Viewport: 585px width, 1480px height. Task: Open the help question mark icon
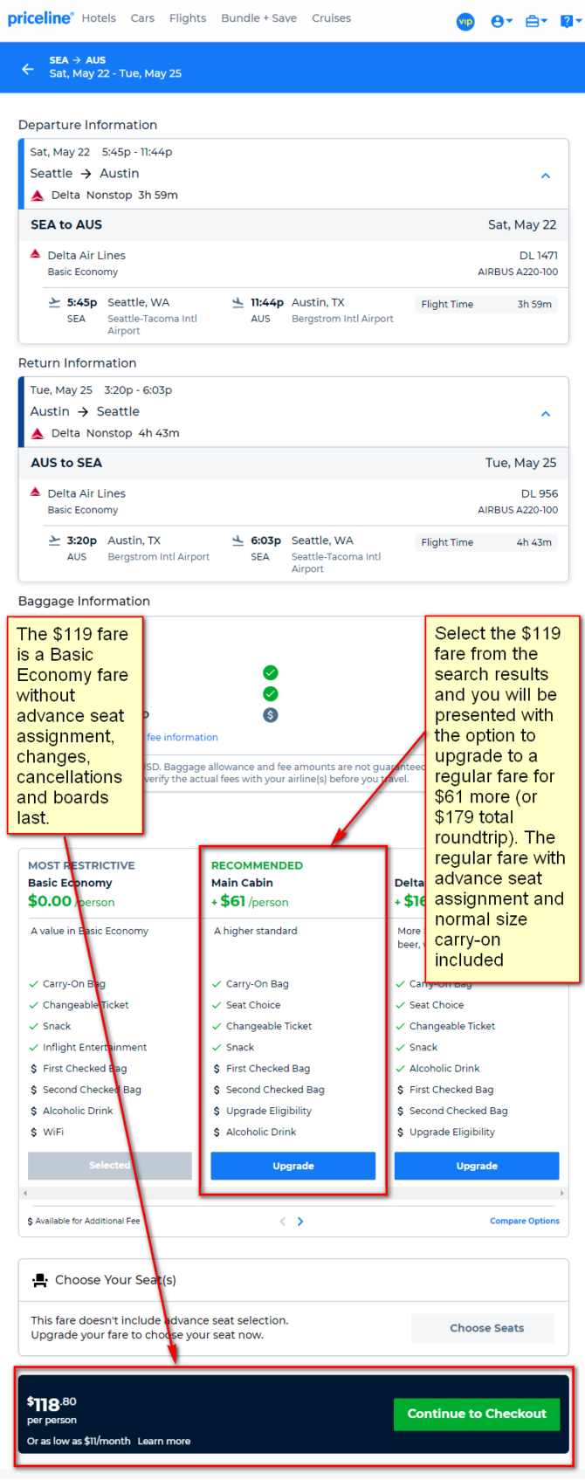pos(568,21)
